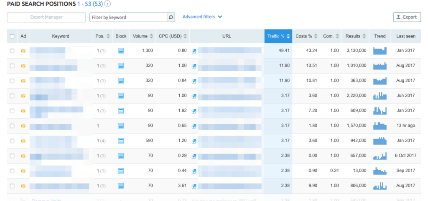This screenshot has height=201, width=428.
Task: Open the block icon in the 590 volume row
Action: click(x=121, y=141)
